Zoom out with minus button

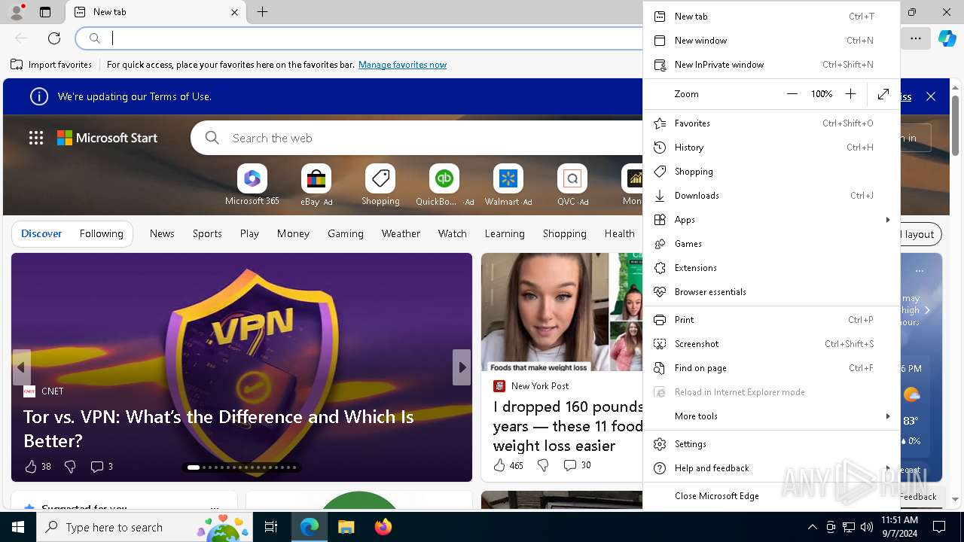tap(792, 94)
